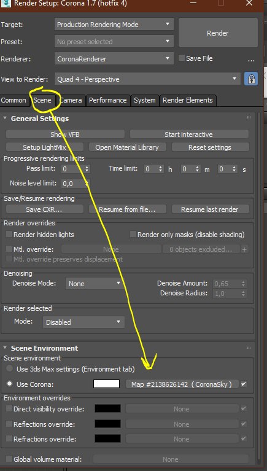Click the Scene Environment rollout grip icon

click(249, 348)
